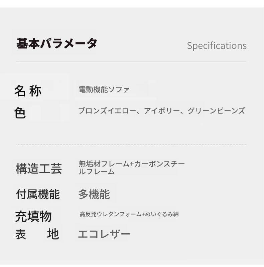Click the 電動機能ソファ value text
Screen dimensions: 264x267
click(x=104, y=89)
